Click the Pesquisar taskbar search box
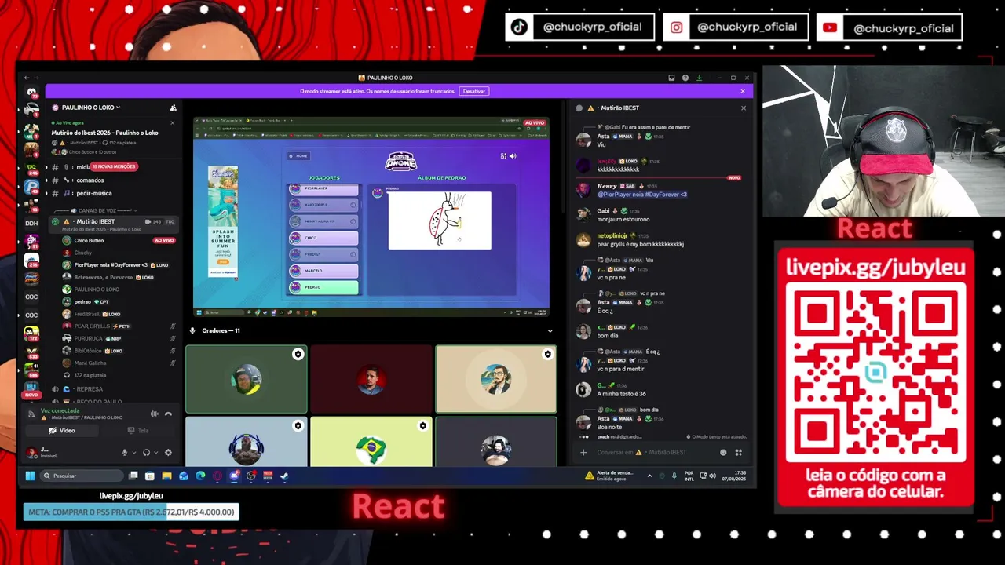The width and height of the screenshot is (1005, 565). [x=82, y=476]
